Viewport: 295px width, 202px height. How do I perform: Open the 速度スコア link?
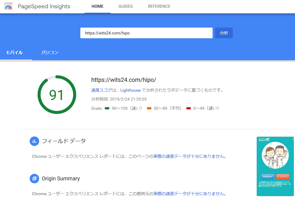(102, 90)
